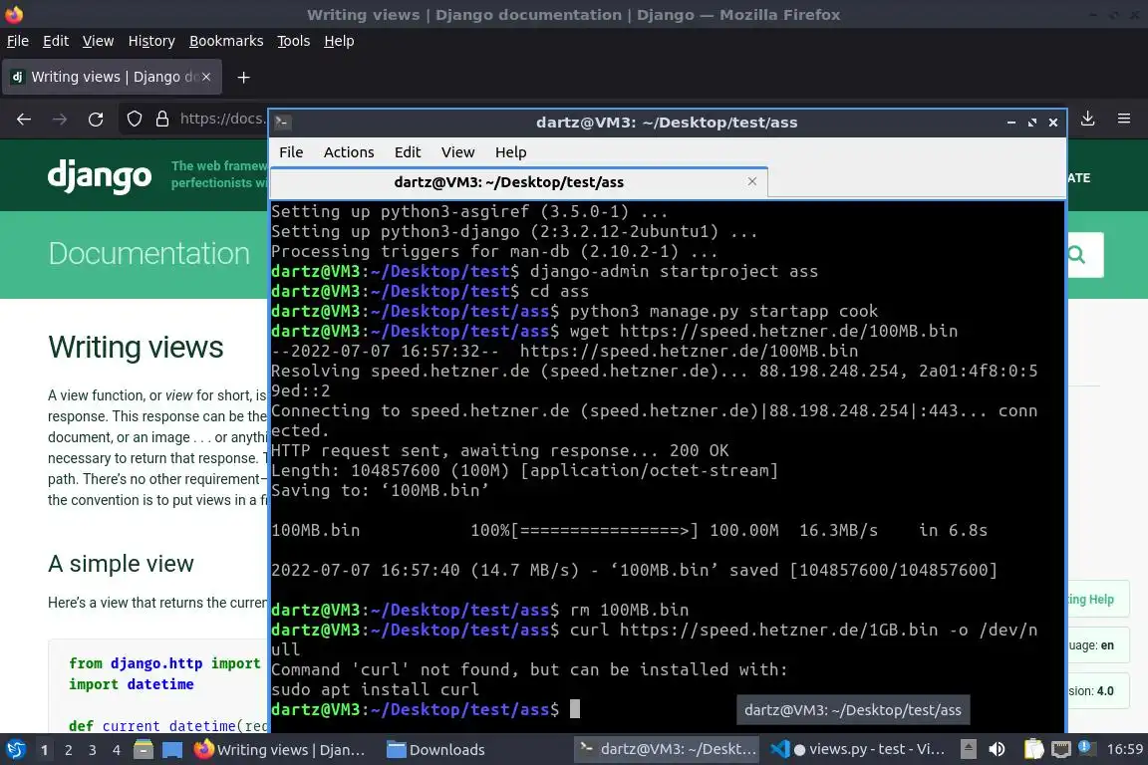Select terminal tab dartz@VM3: ~/Desktop/test/ass
1148x765 pixels.
[x=518, y=182]
